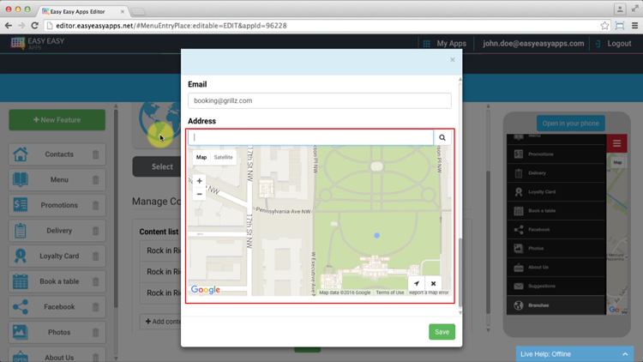This screenshot has height=362, width=643.
Task: Bookmark the page with the star icon
Action: pos(604,26)
